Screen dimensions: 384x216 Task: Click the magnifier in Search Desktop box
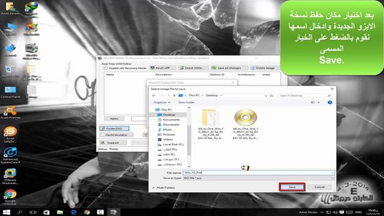click(x=329, y=95)
